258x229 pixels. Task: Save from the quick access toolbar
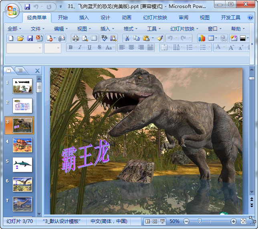point(27,7)
